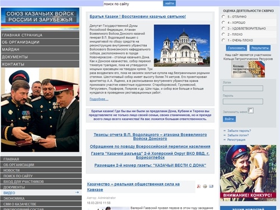This screenshot has height=210, width=280.
Task: Click the Войти login button
Action: (229, 119)
